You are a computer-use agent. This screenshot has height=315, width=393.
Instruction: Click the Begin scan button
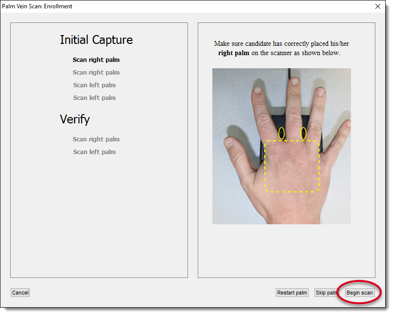point(359,293)
